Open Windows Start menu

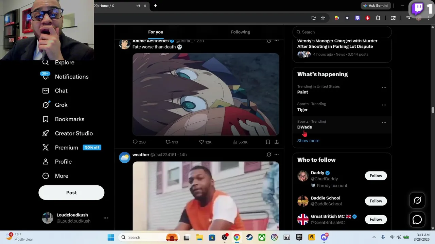click(111, 237)
